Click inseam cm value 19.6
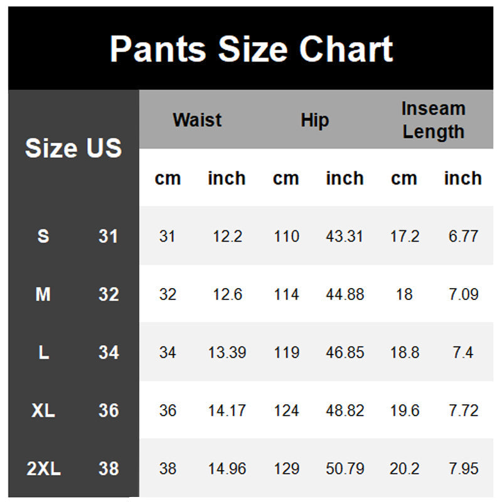 click(404, 410)
